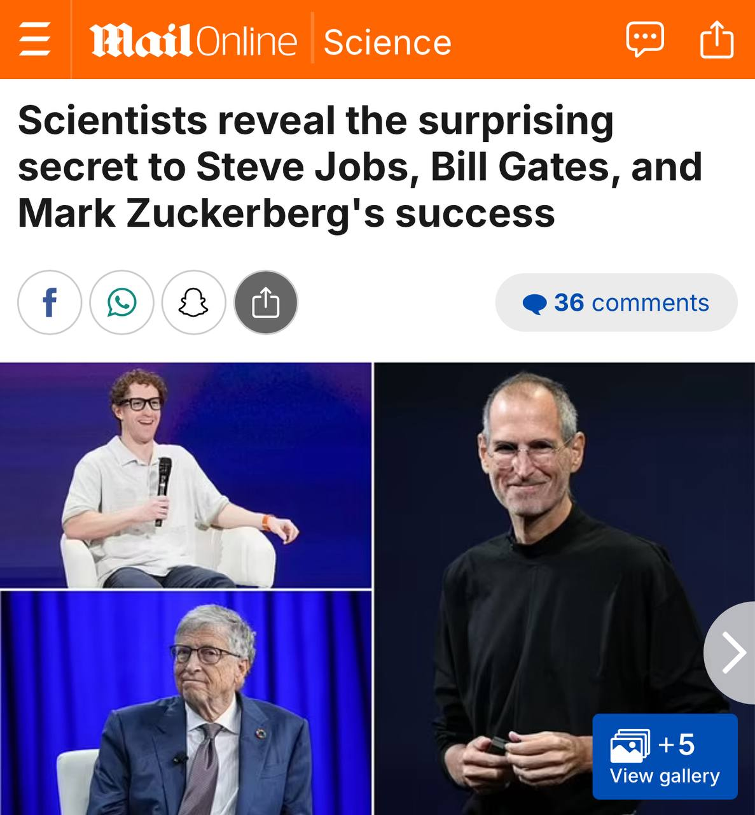Open photo of man holding microphone
This screenshot has width=755, height=815.
186,475
